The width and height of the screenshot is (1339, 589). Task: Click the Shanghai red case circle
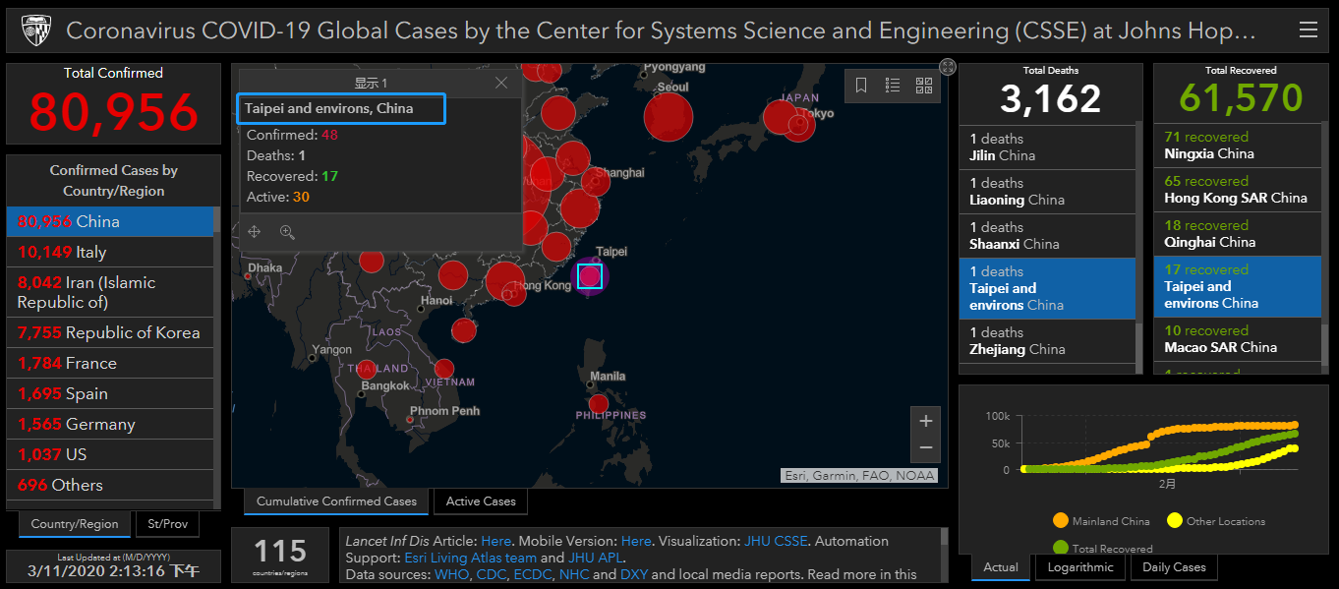tap(595, 182)
